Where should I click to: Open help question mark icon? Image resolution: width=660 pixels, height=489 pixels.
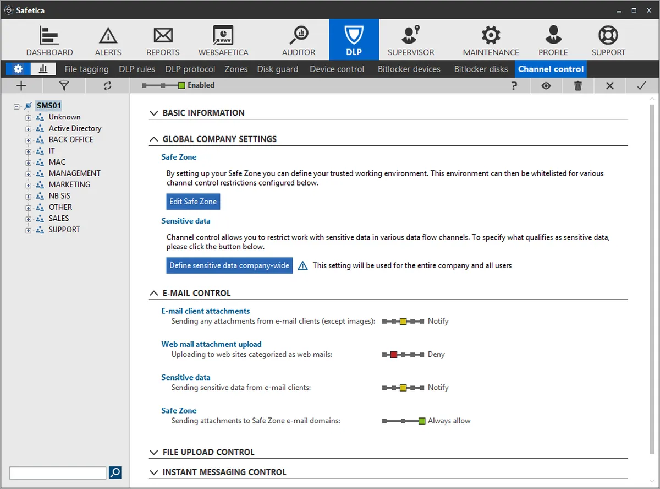514,85
